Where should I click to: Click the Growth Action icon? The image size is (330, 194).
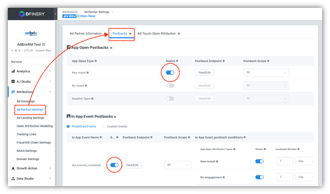pos(13,168)
